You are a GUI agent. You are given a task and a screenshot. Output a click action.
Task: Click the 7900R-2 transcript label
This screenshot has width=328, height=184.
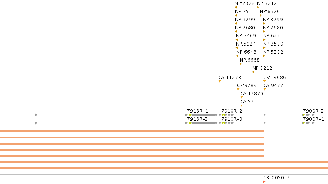point(313,111)
